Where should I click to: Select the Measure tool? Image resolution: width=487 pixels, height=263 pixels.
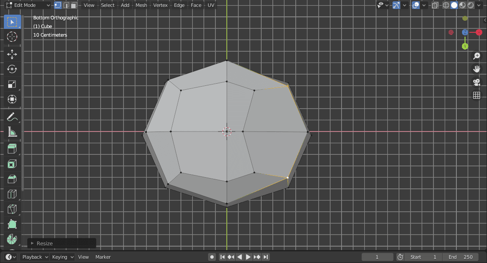[x=12, y=132]
